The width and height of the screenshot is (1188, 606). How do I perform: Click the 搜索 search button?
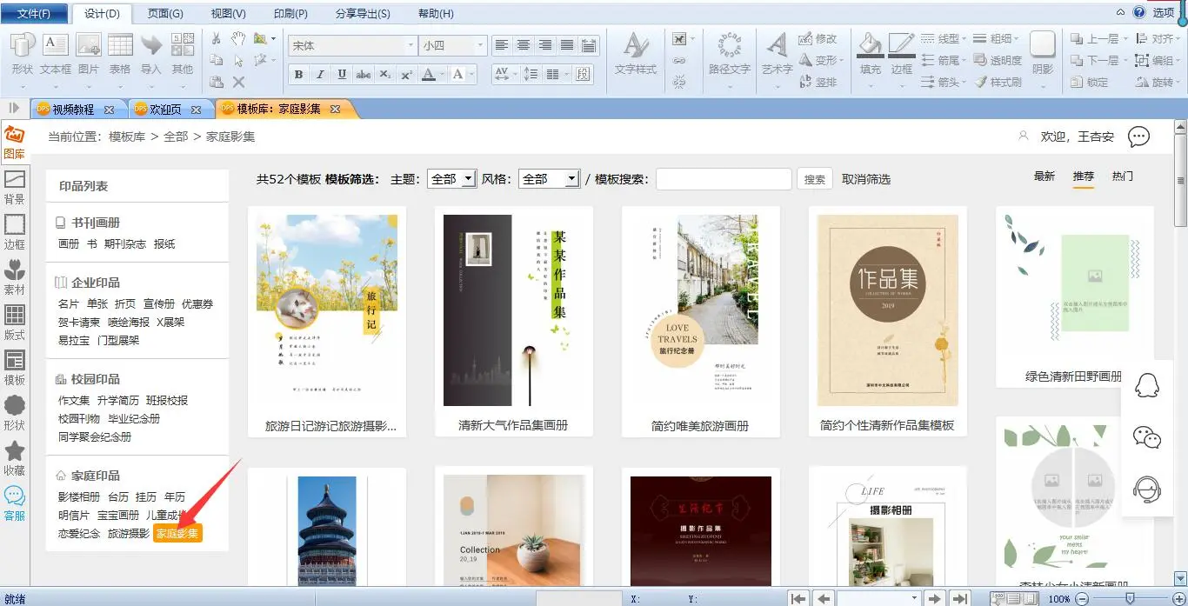(x=815, y=179)
